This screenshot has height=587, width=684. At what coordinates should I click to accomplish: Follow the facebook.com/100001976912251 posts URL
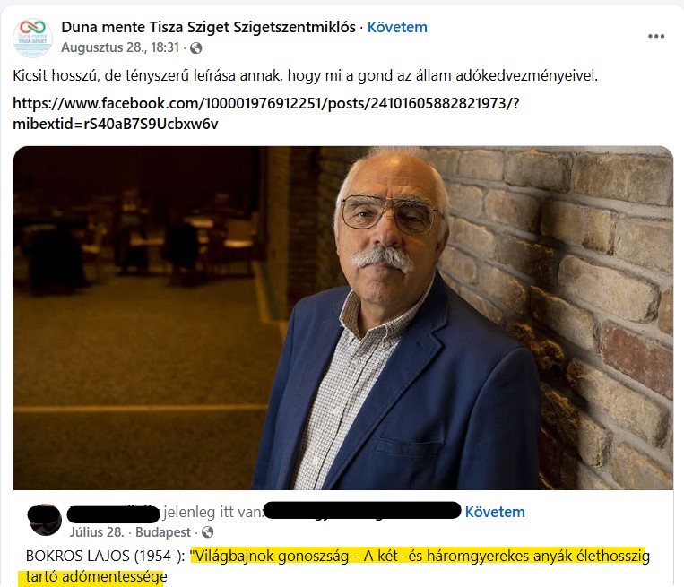[266, 103]
